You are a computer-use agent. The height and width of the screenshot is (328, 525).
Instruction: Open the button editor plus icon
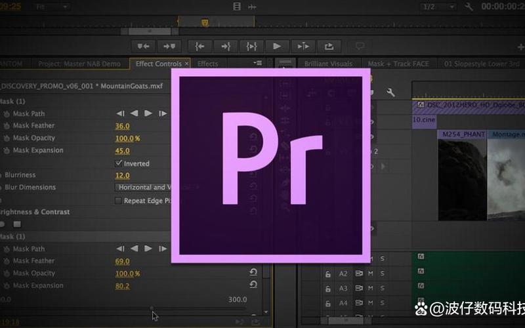[x=520, y=47]
